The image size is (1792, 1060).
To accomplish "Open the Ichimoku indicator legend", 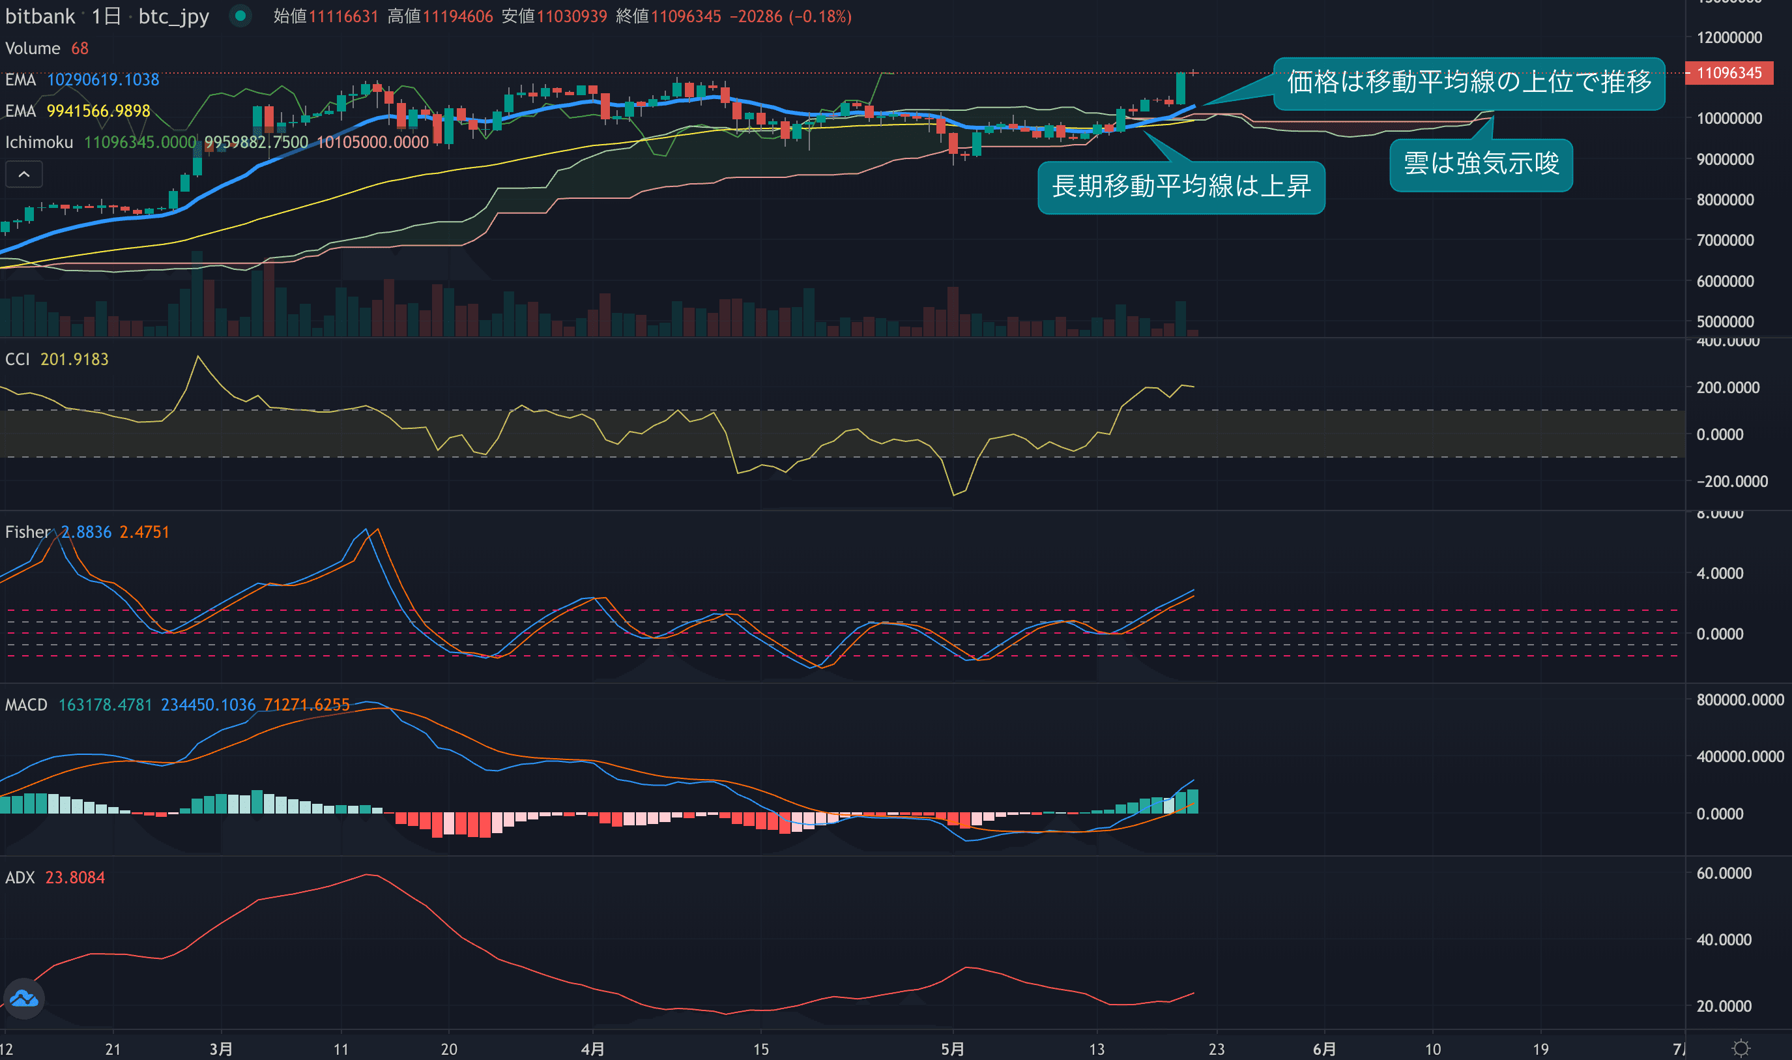I will click(x=39, y=142).
